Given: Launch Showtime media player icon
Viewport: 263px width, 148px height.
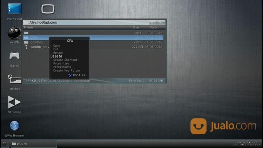Looking at the screenshot, I should tap(14, 102).
